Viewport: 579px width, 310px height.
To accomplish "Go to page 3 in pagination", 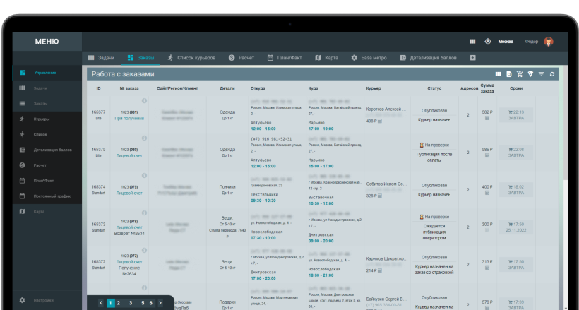I will click(x=131, y=303).
